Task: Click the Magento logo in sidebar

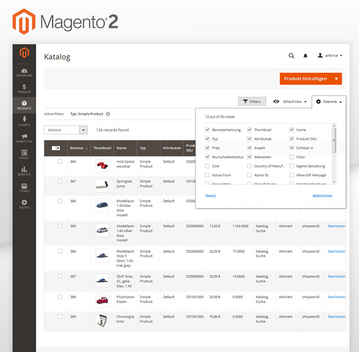Action: click(25, 53)
